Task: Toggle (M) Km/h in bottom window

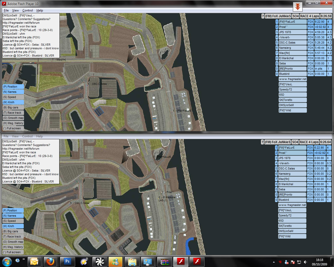Action: pyautogui.click(x=13, y=226)
